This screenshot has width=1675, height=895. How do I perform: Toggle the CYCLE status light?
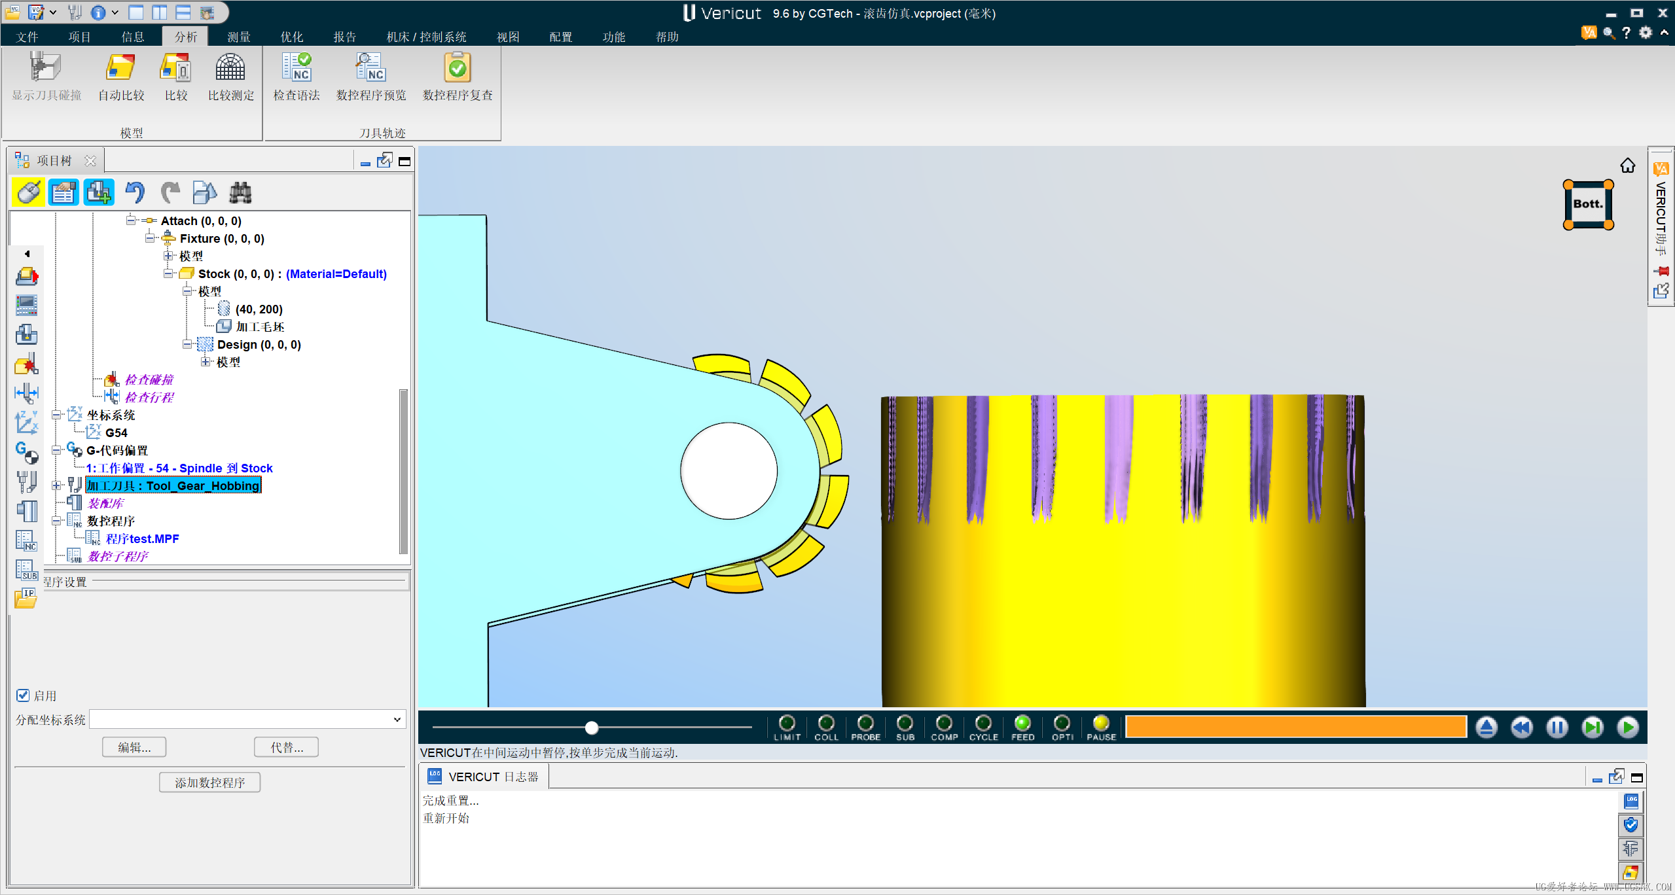983,723
